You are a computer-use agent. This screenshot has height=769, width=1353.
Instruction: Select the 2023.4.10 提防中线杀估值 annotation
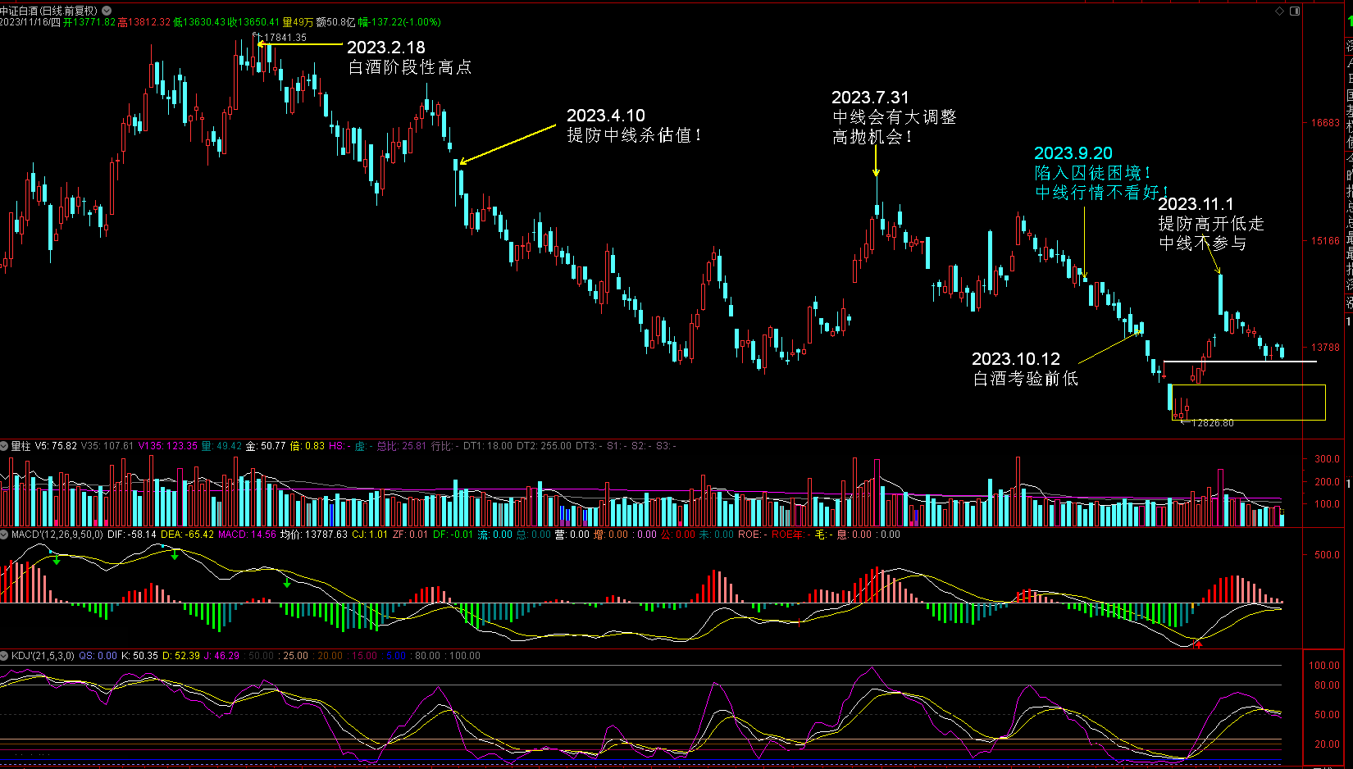633,125
